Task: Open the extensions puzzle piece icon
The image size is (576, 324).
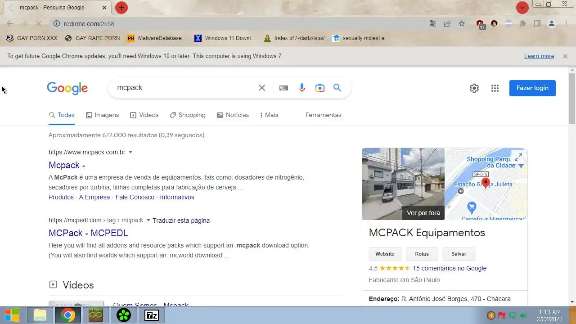Action: coord(522,24)
